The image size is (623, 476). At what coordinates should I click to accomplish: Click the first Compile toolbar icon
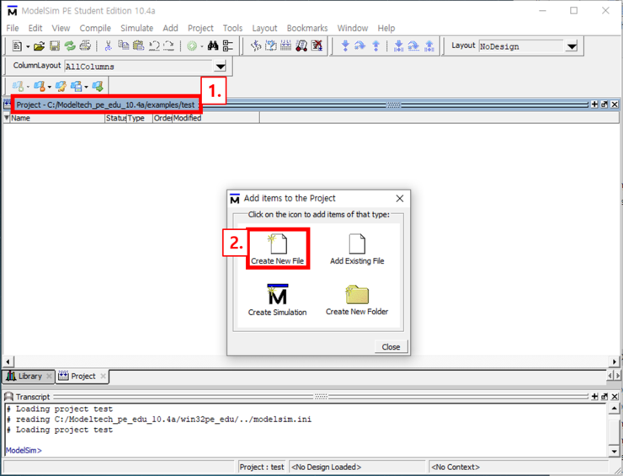click(256, 46)
